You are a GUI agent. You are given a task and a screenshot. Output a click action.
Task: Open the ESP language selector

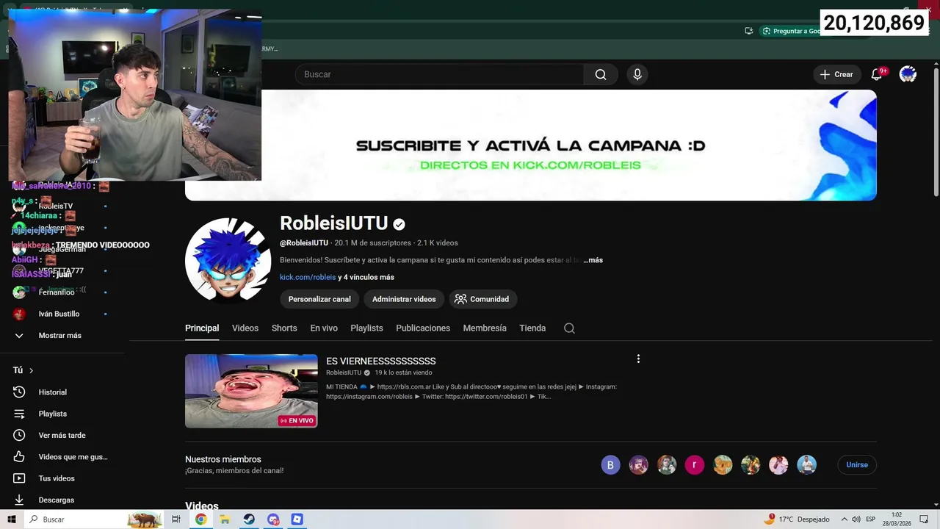(x=871, y=519)
